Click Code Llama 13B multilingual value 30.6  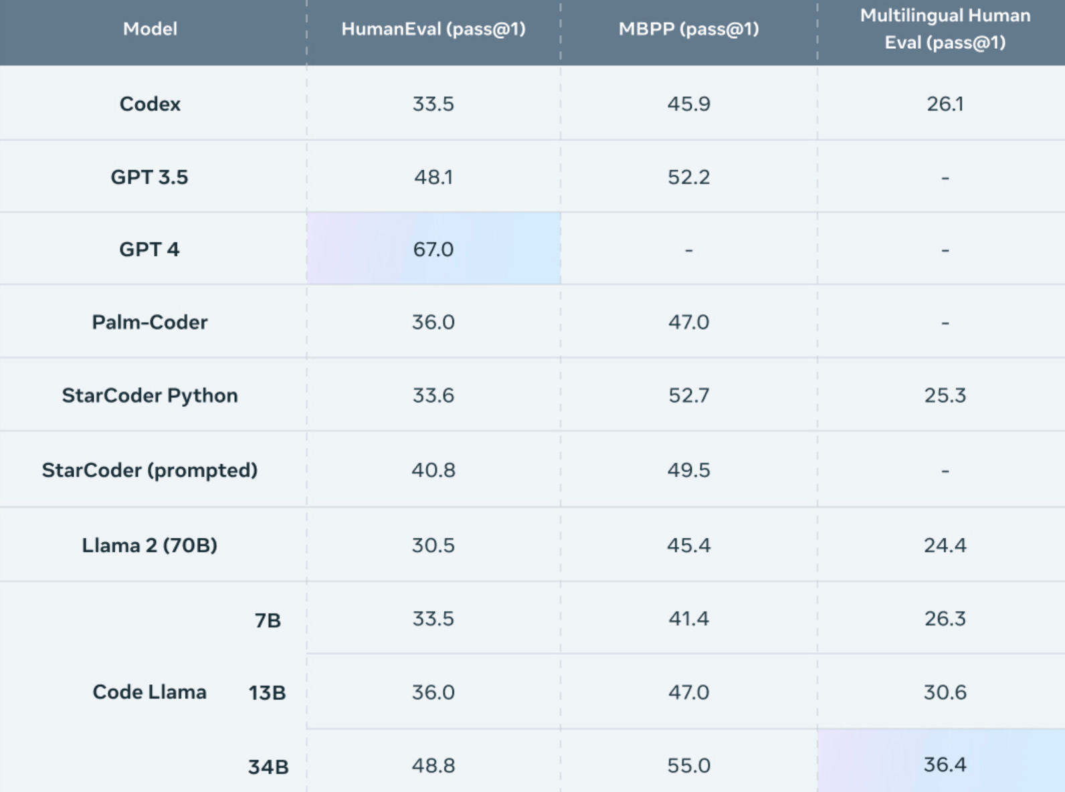tap(945, 692)
